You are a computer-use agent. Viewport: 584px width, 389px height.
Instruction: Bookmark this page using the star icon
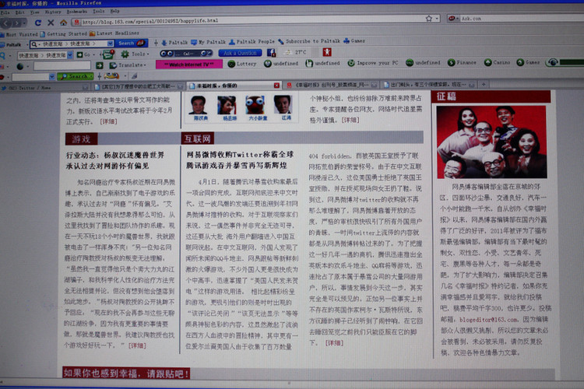(427, 18)
